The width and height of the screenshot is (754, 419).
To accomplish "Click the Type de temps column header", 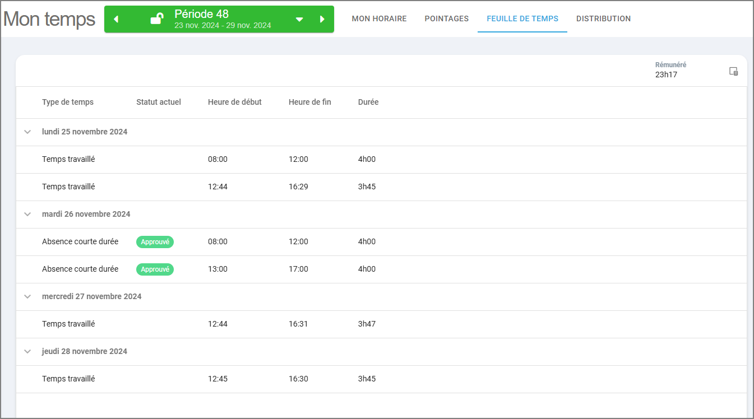I will coord(68,103).
